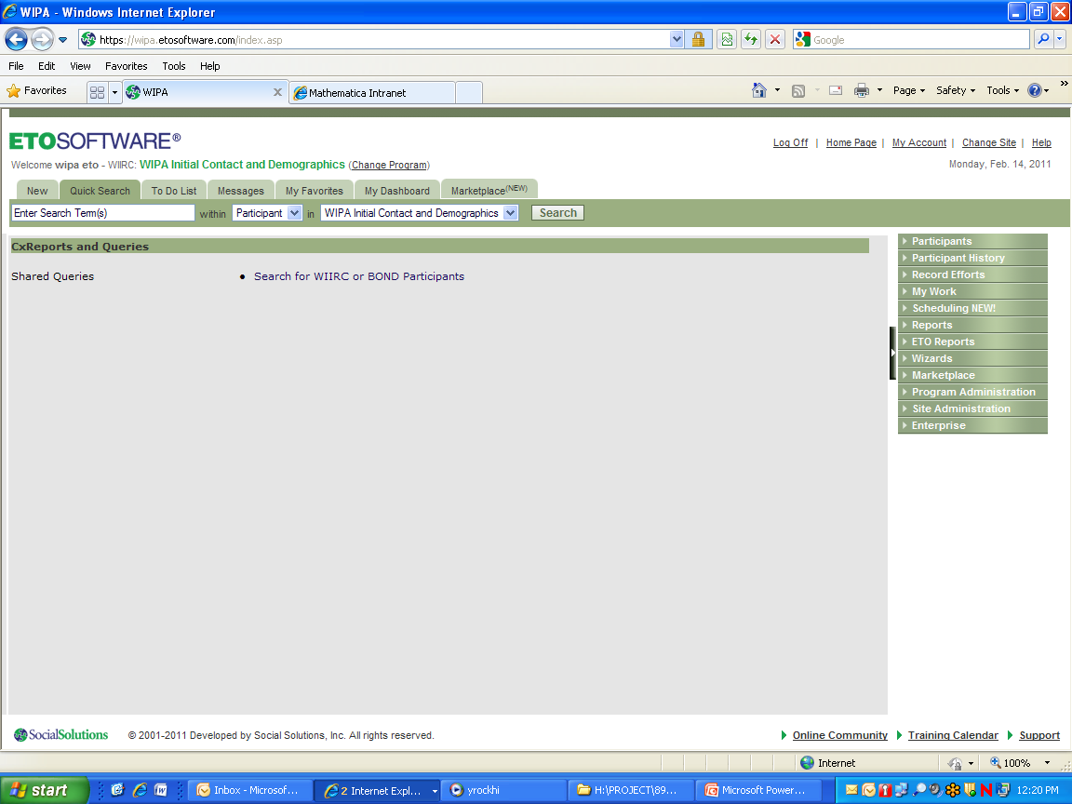
Task: Click the ETO Software logo
Action: point(94,141)
